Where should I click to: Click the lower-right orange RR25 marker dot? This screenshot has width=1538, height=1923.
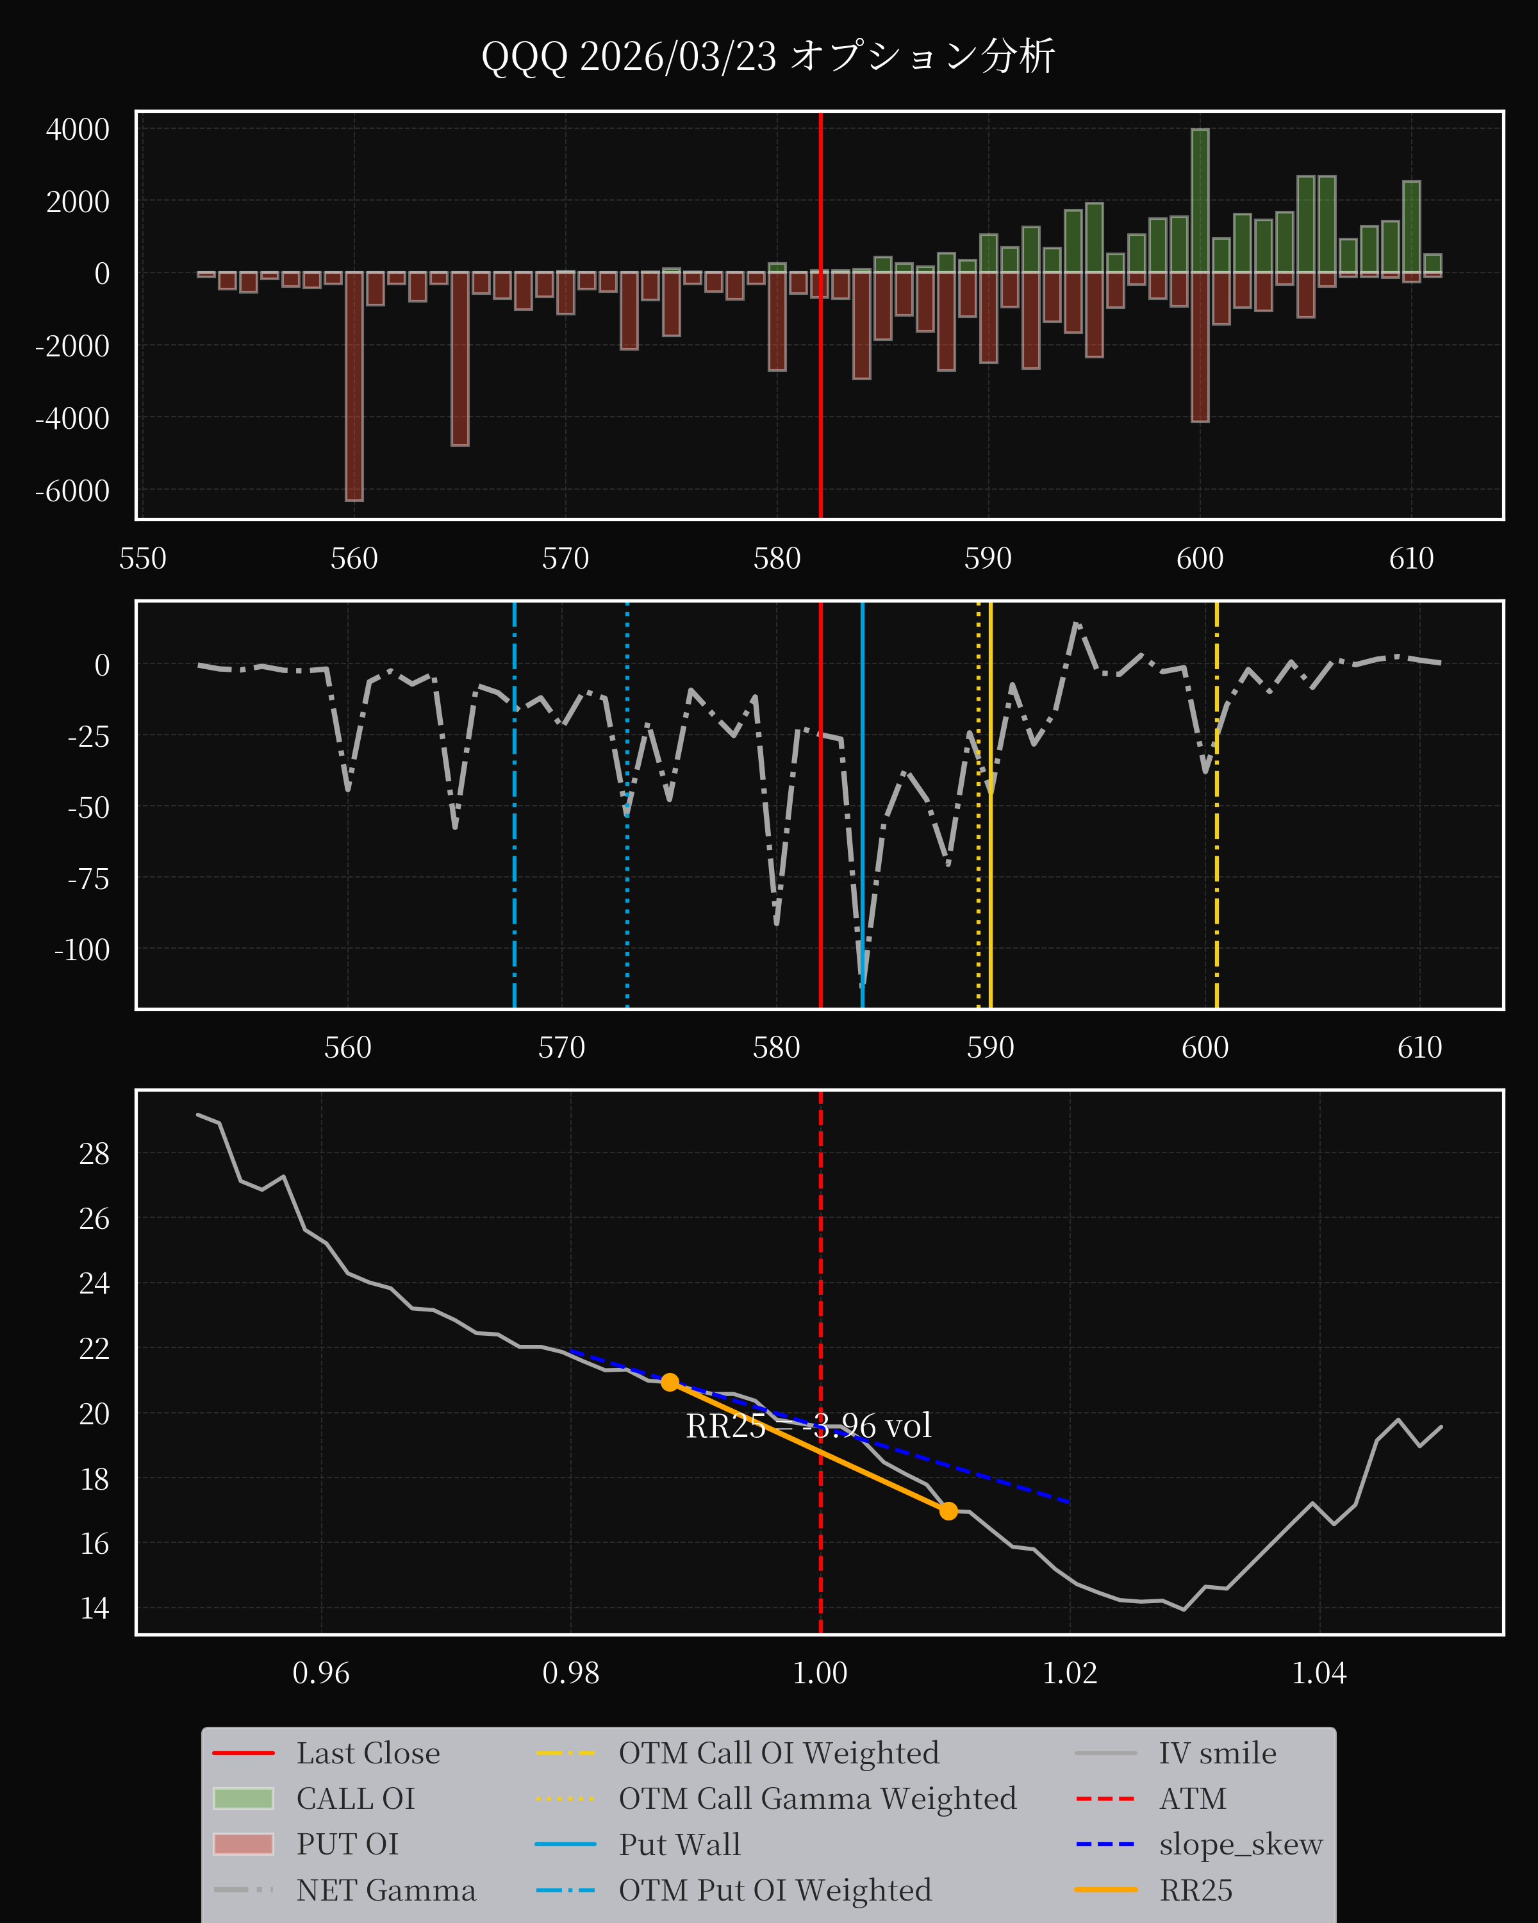948,1511
